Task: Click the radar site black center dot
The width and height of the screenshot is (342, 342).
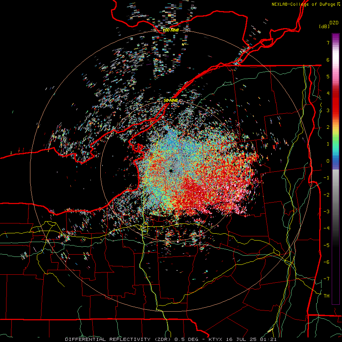Action: click(171, 171)
